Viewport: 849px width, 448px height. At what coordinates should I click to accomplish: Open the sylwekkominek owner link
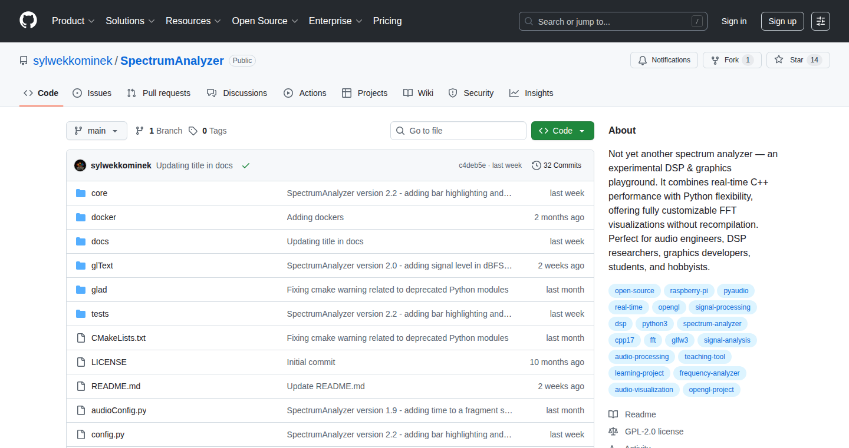click(73, 61)
